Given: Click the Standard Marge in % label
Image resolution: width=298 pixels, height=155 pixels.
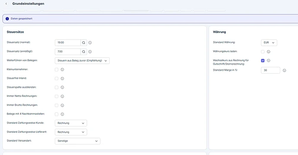Looking at the screenshot, I should (x=225, y=70).
